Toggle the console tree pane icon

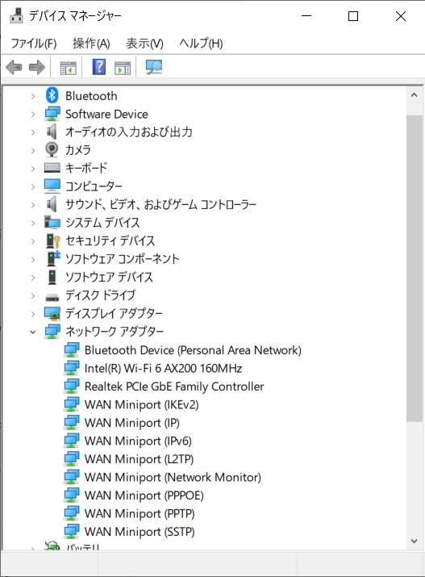pyautogui.click(x=69, y=68)
